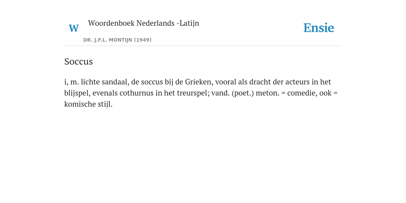406x203 pixels.
Task: Click the Soccus entry heading
Action: [79, 61]
